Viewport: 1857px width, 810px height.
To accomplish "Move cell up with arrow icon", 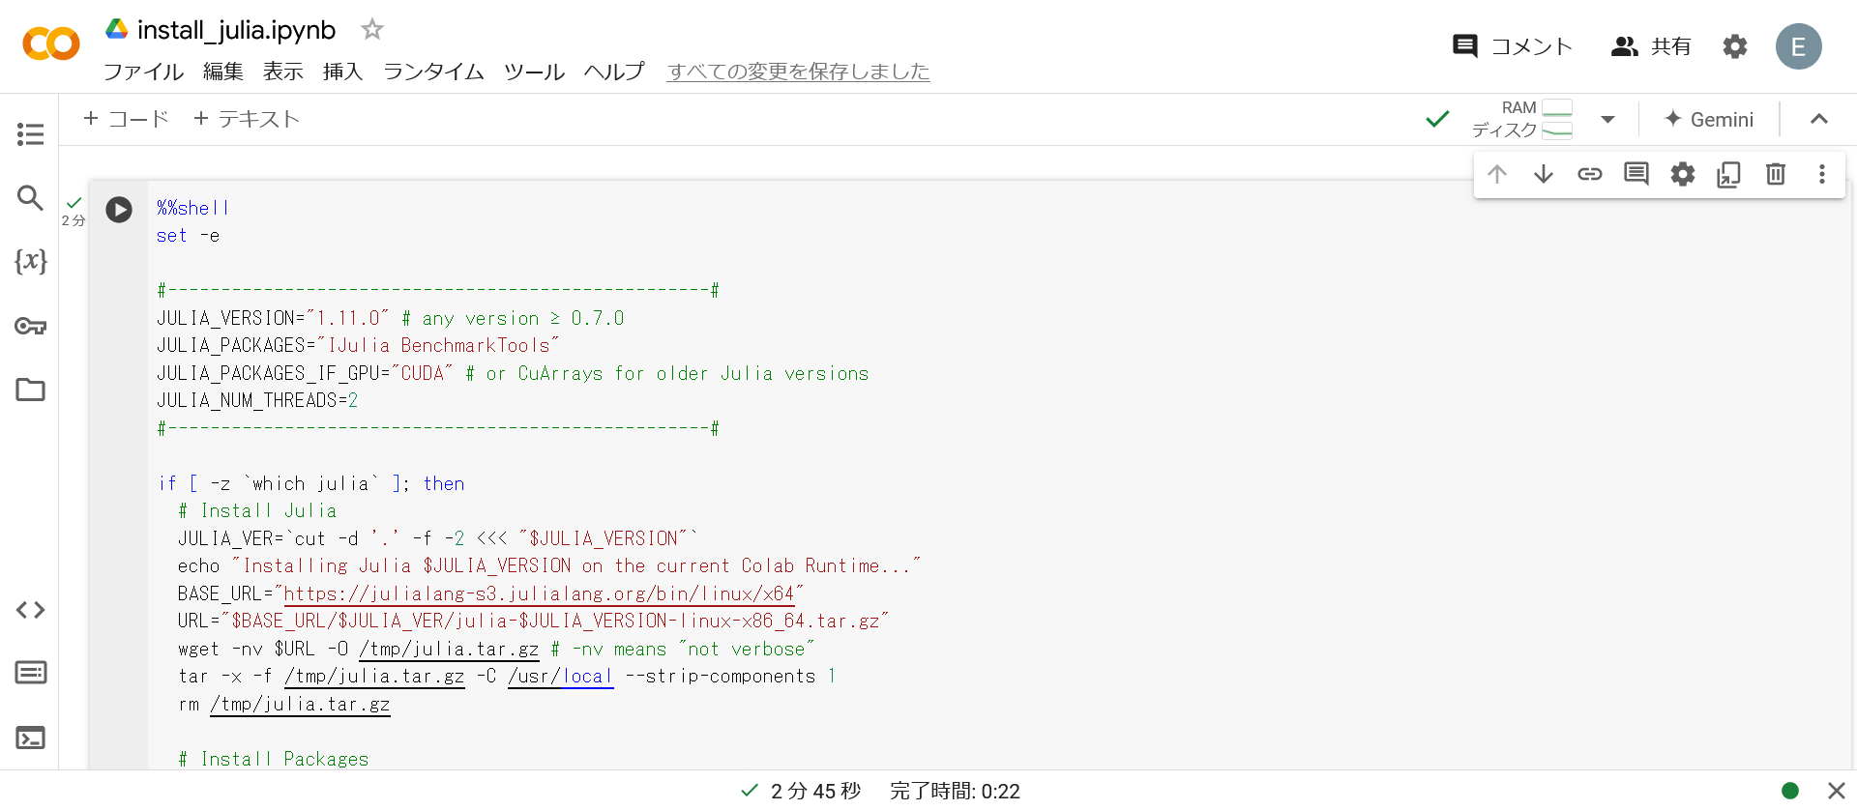I will (1497, 174).
